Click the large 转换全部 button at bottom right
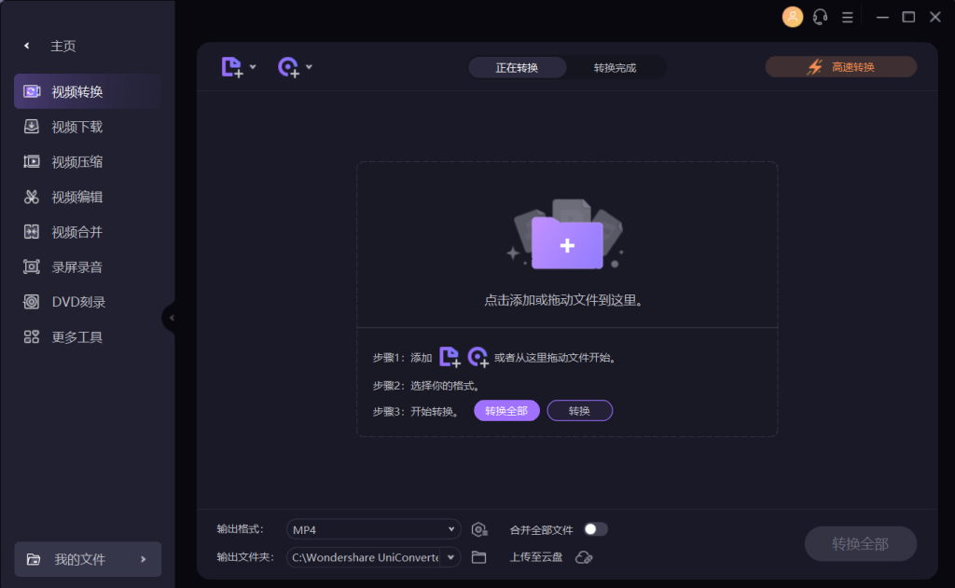 [860, 543]
